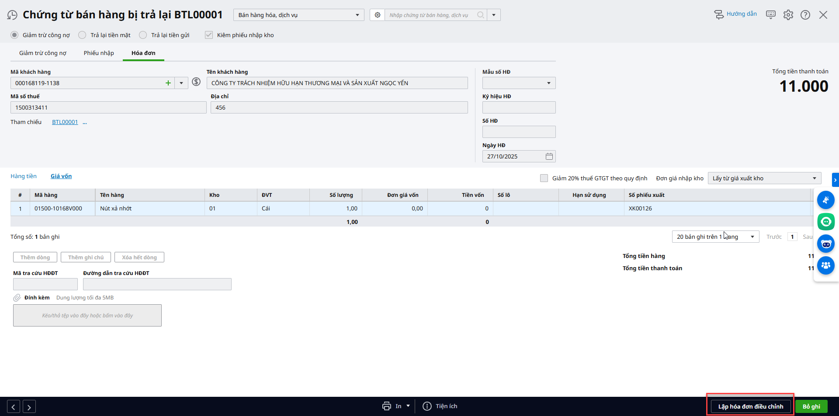Click the dollar sign icon beside customer code
The height and width of the screenshot is (416, 839).
pyautogui.click(x=196, y=82)
